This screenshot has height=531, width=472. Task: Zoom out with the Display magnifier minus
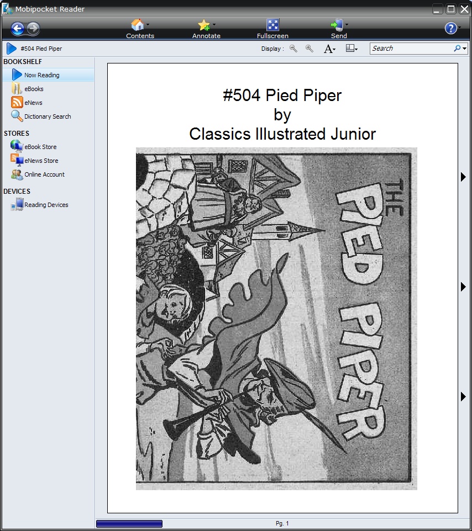[293, 49]
